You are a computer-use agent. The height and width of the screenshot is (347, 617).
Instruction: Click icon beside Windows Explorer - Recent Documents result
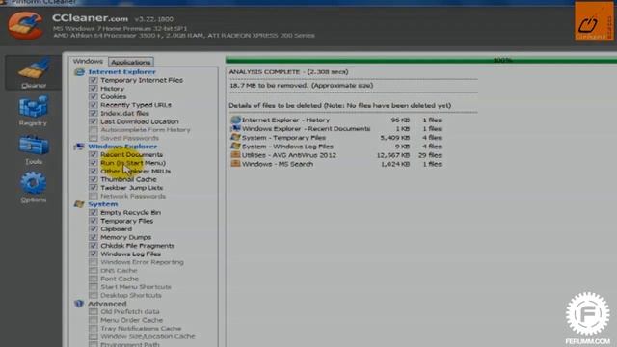(235, 128)
